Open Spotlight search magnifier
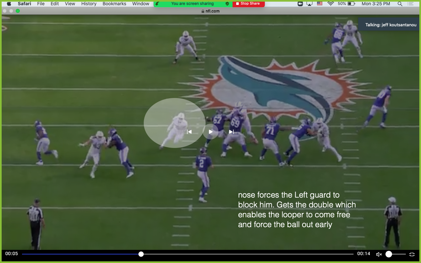Image resolution: width=421 pixels, height=263 pixels. (400, 4)
